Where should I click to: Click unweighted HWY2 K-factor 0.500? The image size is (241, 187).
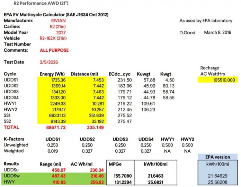coord(187,145)
